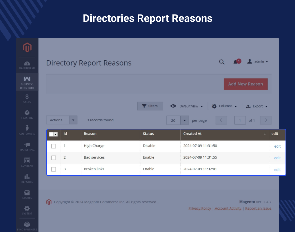Click the export upload icon
Screen dimensions: 295x232
[x=248, y=107]
